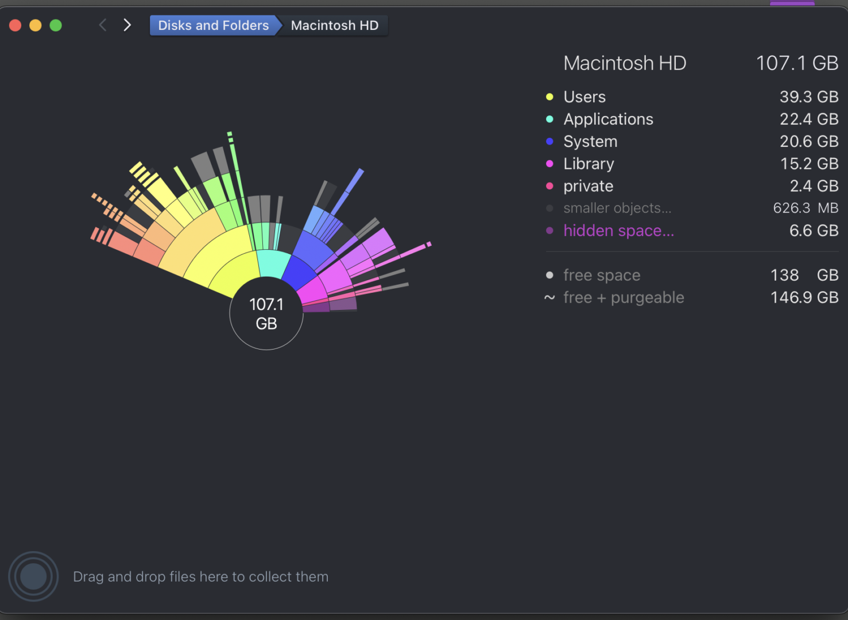Click the cyan Applications color dot
The height and width of the screenshot is (620, 848).
click(x=549, y=119)
